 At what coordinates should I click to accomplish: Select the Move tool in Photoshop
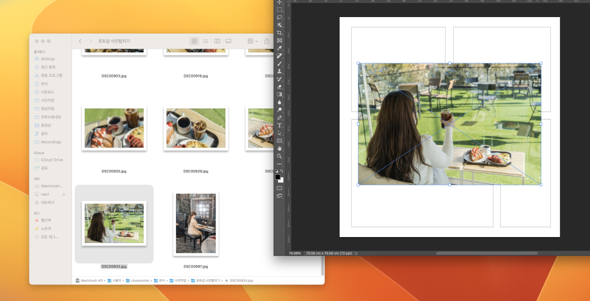[280, 2]
